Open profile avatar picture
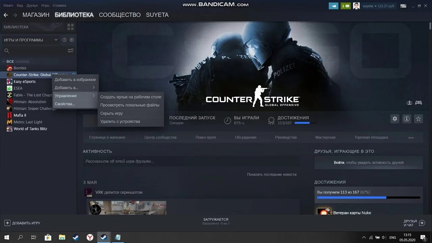This screenshot has width=432, height=243. [x=356, y=6]
